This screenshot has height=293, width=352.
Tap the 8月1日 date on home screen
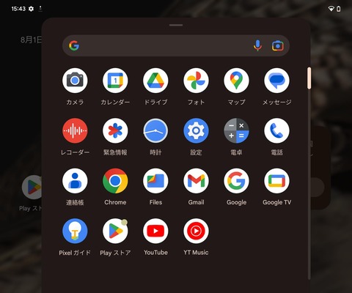[31, 40]
